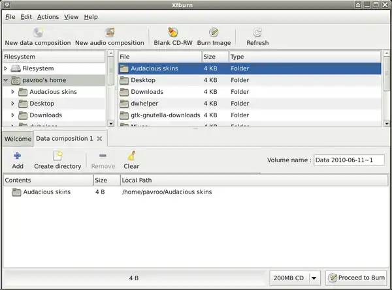Refresh the file browser listing
The width and height of the screenshot is (392, 290).
click(x=257, y=32)
